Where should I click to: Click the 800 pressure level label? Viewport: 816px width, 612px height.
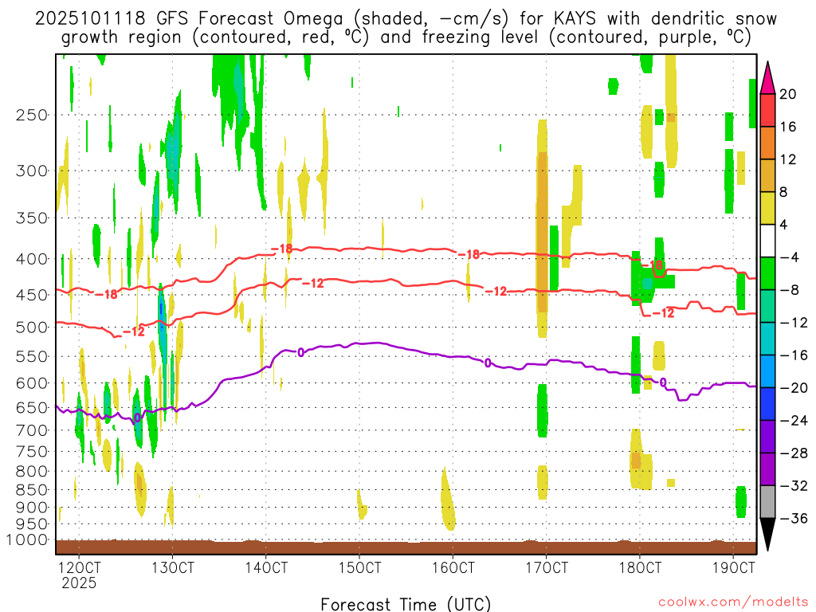32,471
